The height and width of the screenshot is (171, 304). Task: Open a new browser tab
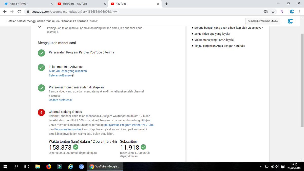coord(166,4)
